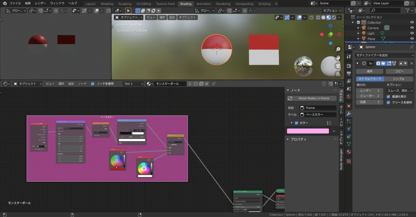Click the 適用 (Apply) button
416x217 pixels.
(370, 71)
